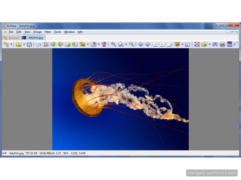
Task: Start the slideshow icon
Action: coord(177,44)
